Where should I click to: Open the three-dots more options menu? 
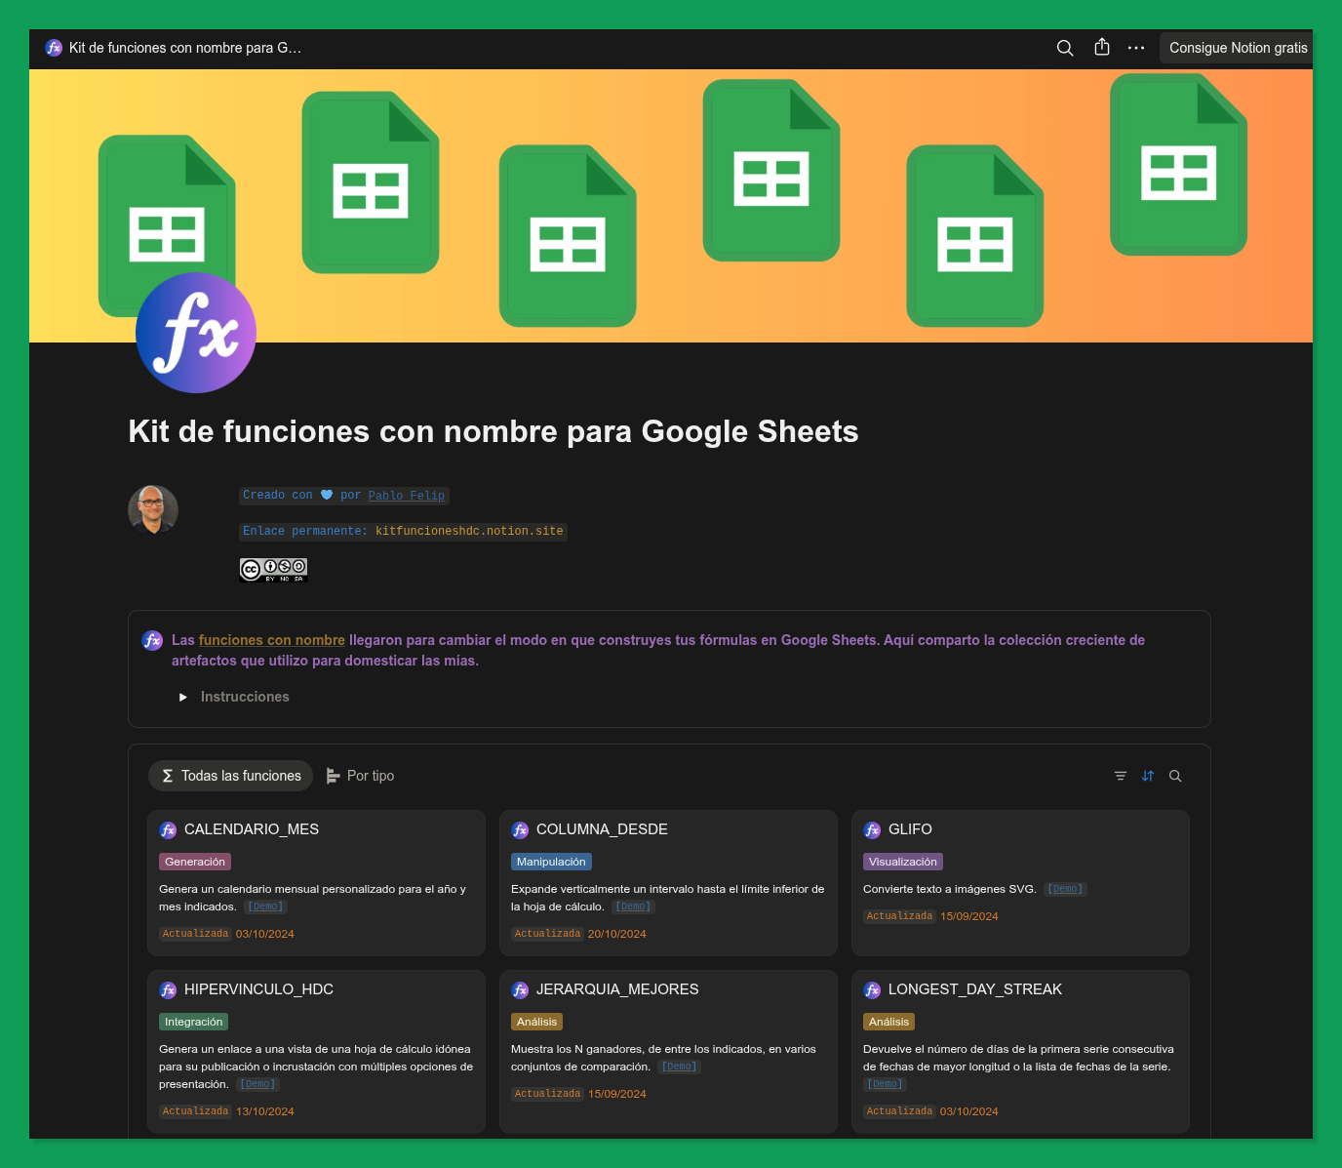tap(1136, 48)
